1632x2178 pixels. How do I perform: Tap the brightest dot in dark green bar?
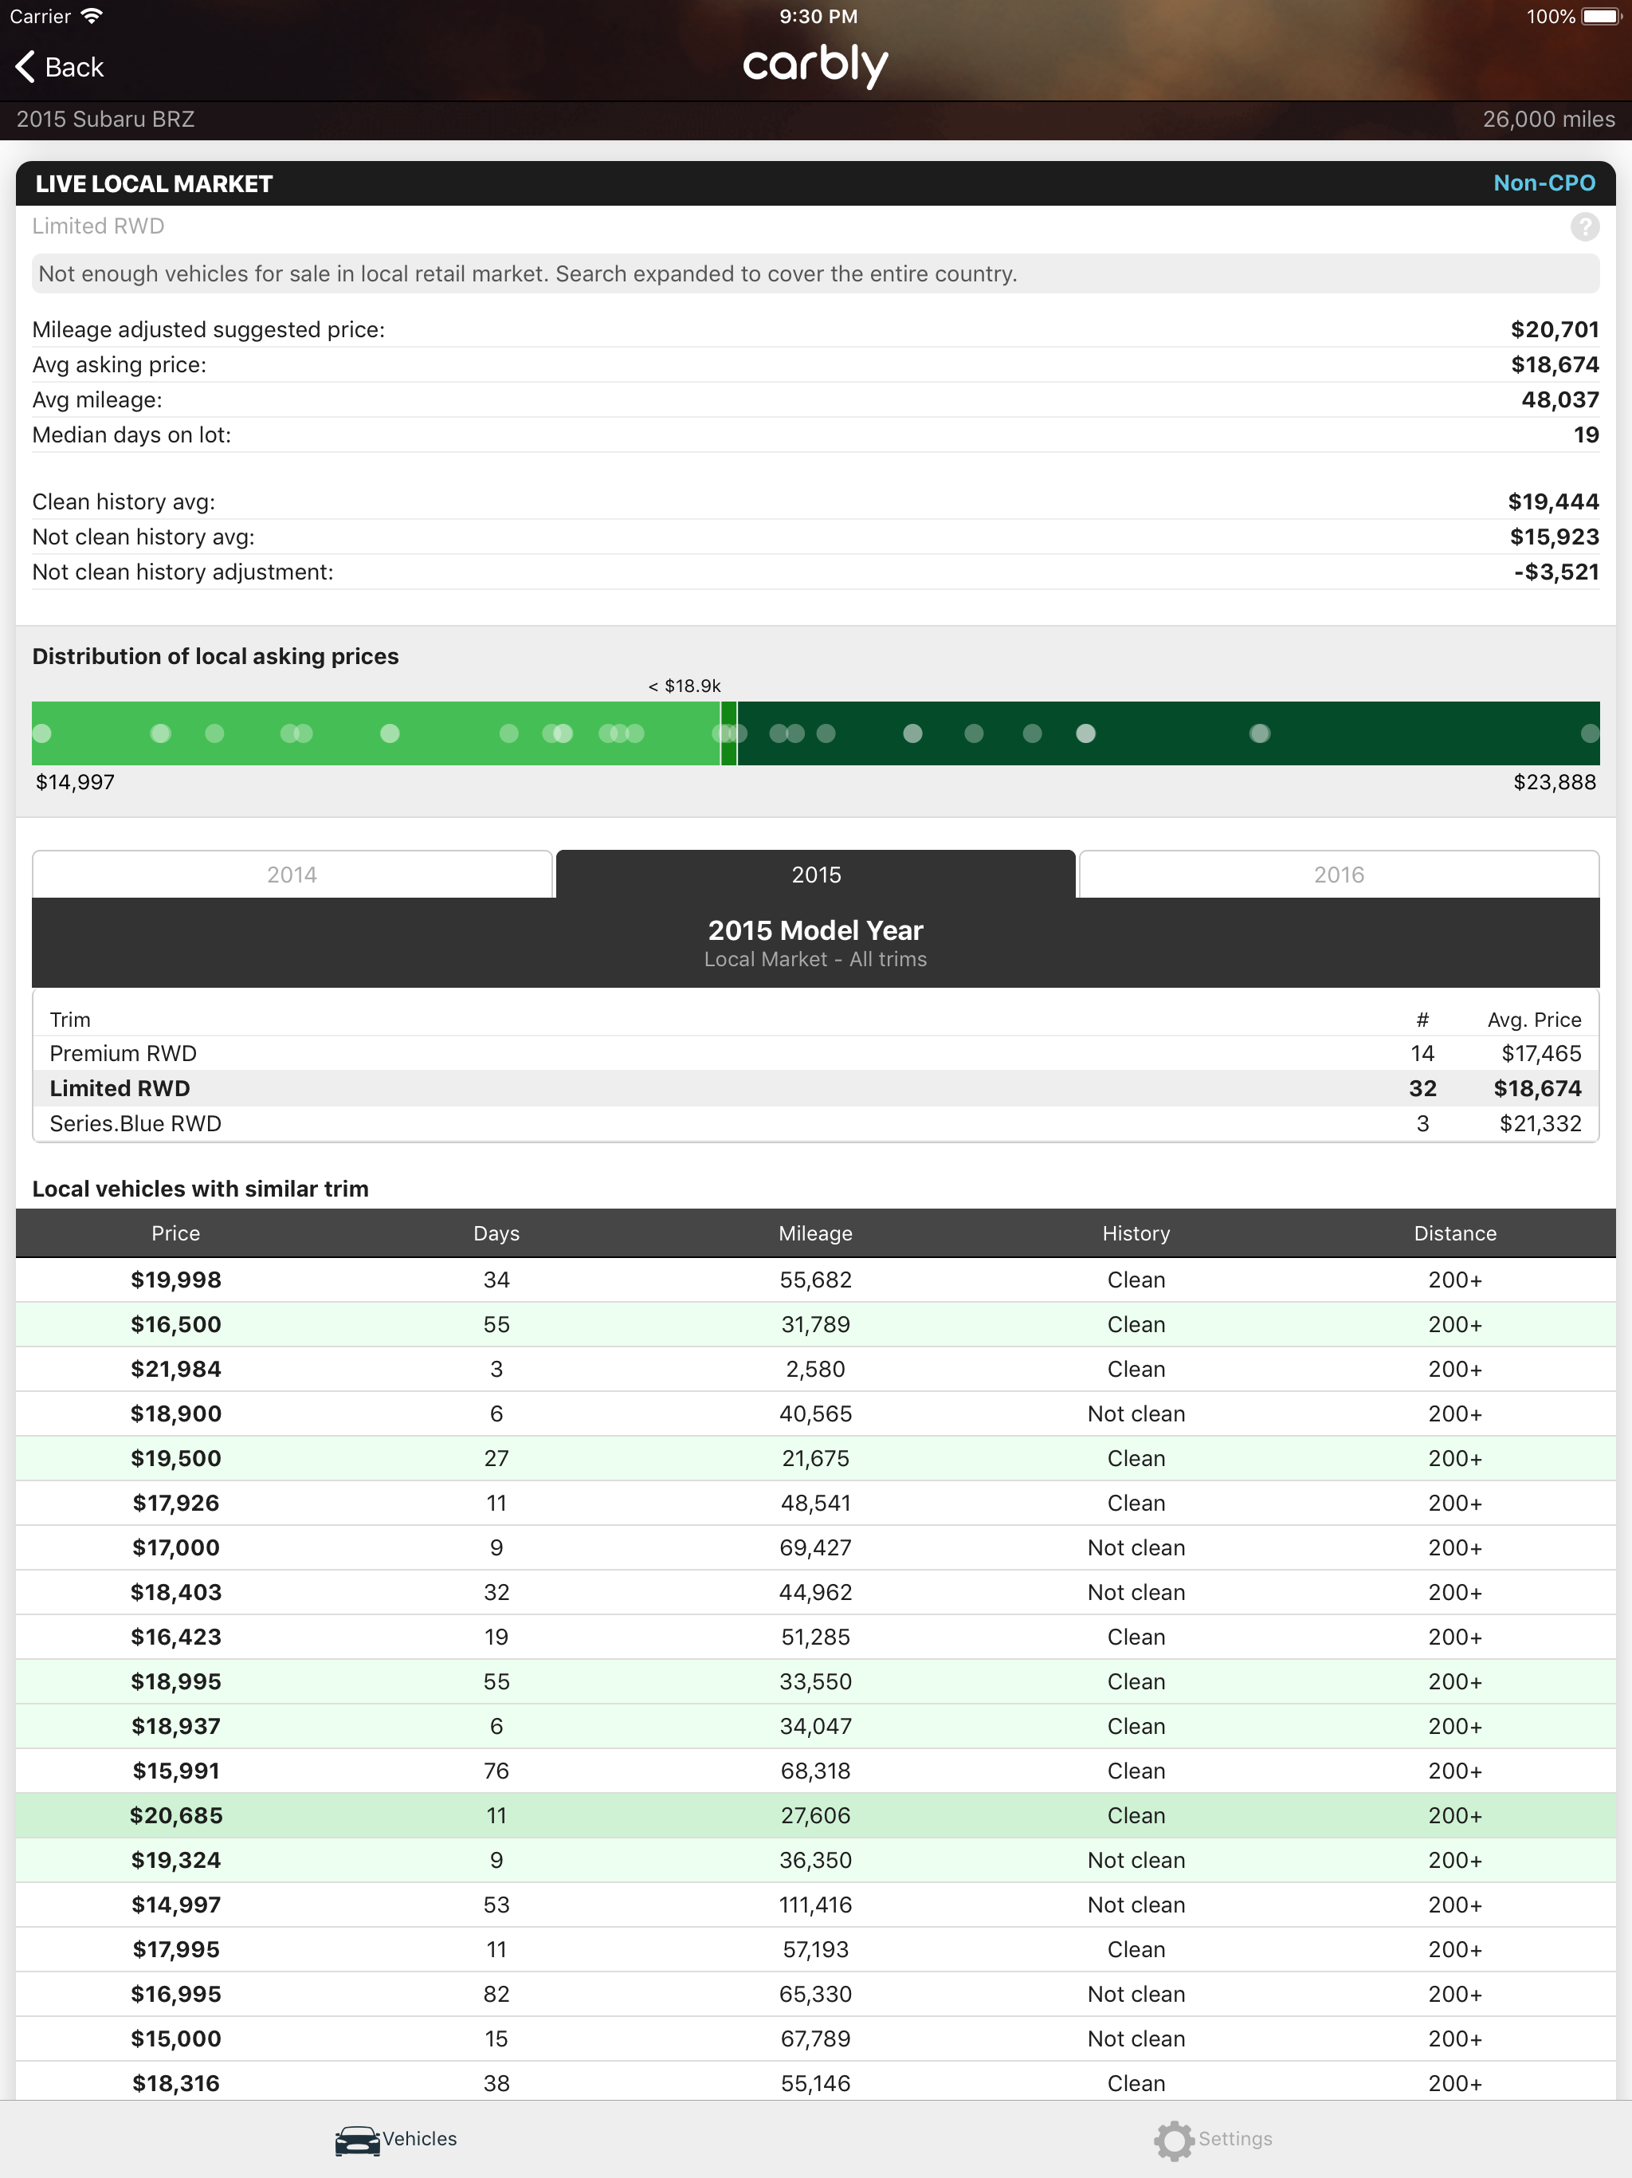pos(1085,733)
